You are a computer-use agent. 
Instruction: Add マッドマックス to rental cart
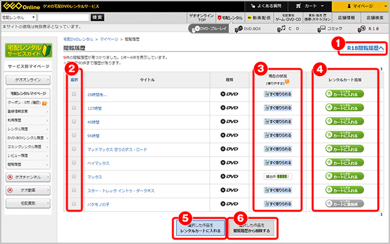pyautogui.click(x=344, y=148)
